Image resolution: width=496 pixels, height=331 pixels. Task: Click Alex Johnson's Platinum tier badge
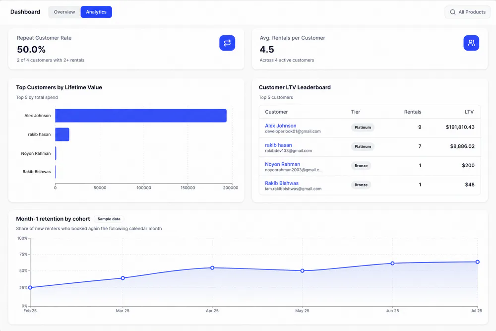363,127
